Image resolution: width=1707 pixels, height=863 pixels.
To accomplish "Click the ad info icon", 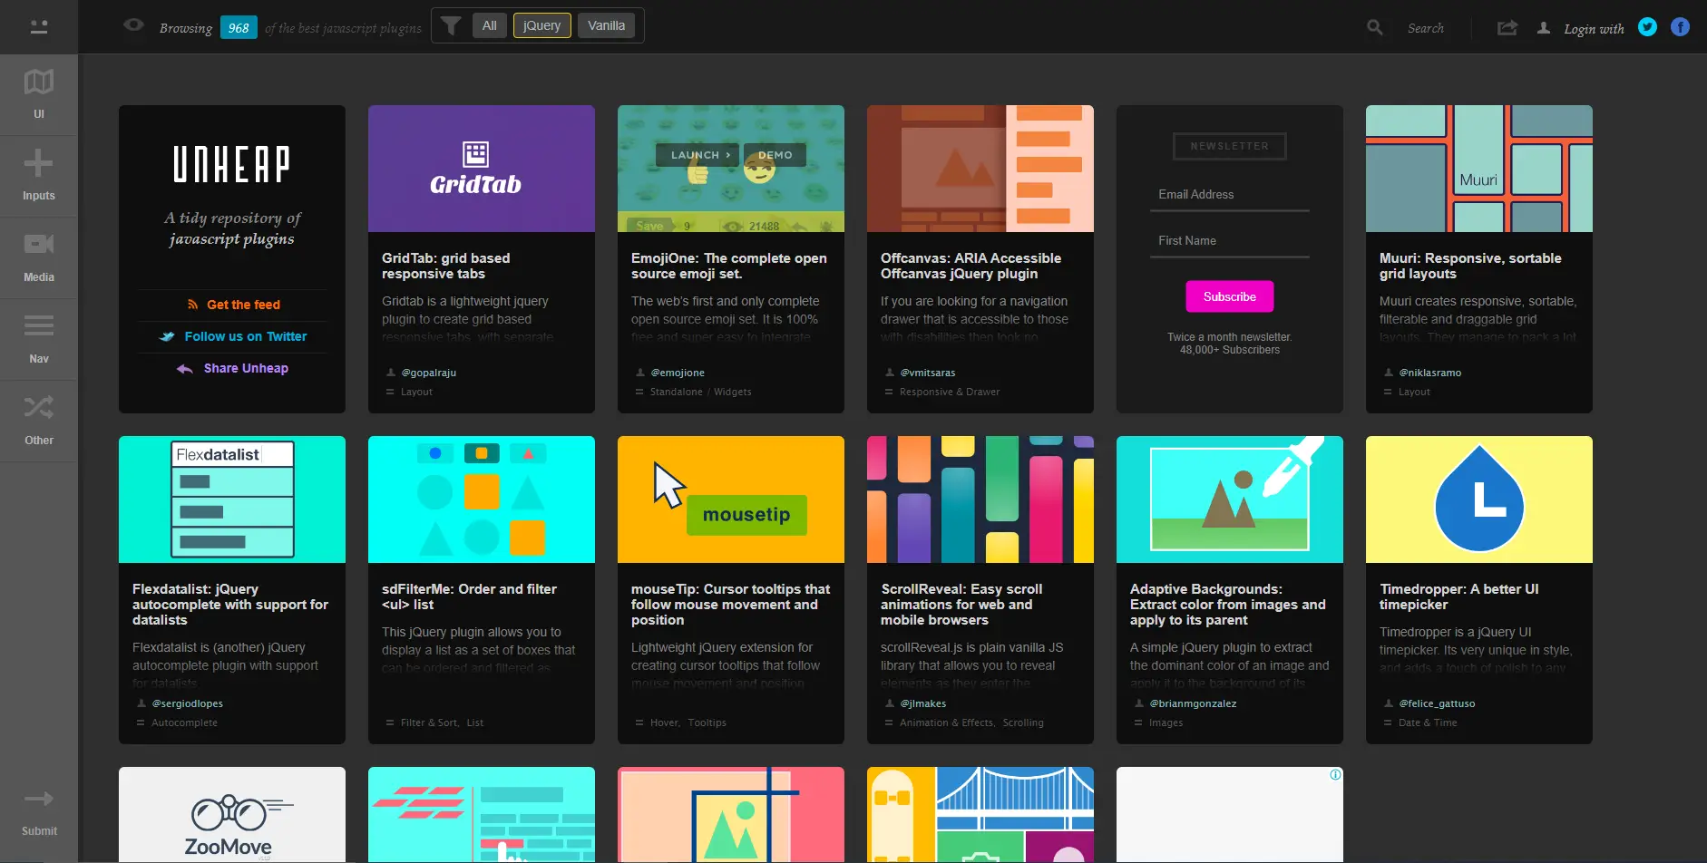I will pyautogui.click(x=1335, y=774).
